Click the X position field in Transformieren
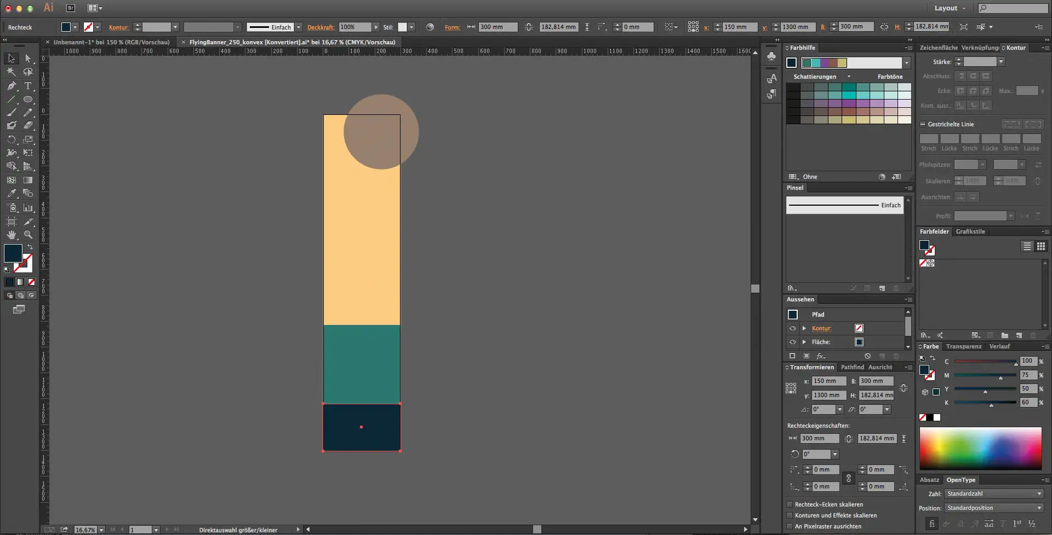Screen dimensions: 1052x535 (828, 381)
